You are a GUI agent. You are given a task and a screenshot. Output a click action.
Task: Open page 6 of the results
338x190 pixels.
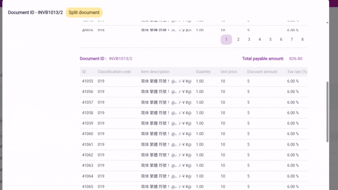(281, 39)
